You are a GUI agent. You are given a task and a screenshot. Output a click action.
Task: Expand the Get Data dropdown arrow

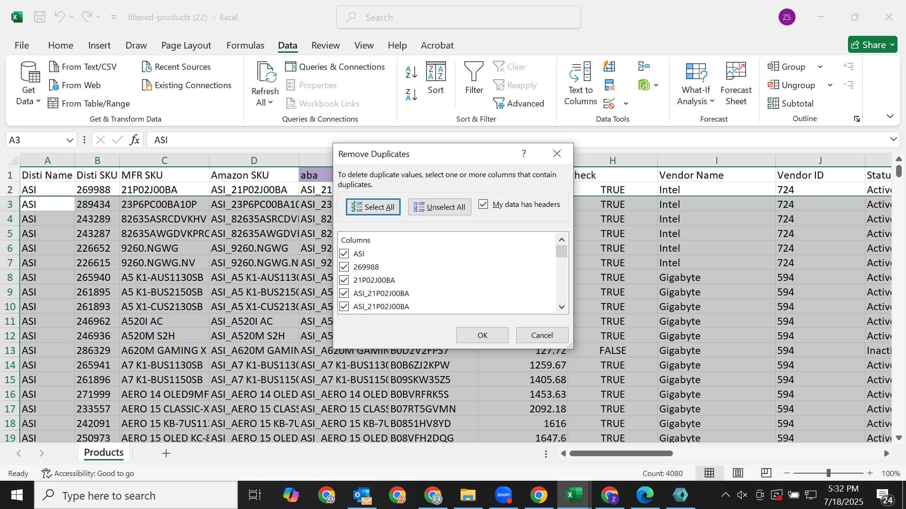[x=38, y=101]
